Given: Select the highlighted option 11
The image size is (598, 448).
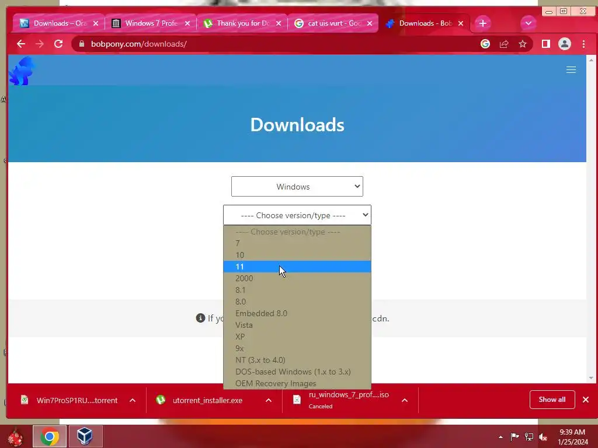Looking at the screenshot, I should point(297,267).
